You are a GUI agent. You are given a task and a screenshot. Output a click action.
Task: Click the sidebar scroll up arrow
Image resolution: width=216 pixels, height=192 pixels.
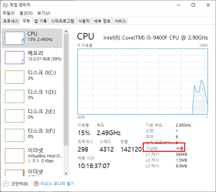66,32
